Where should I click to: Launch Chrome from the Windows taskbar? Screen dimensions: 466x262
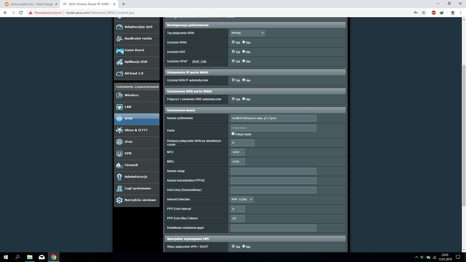(x=54, y=257)
